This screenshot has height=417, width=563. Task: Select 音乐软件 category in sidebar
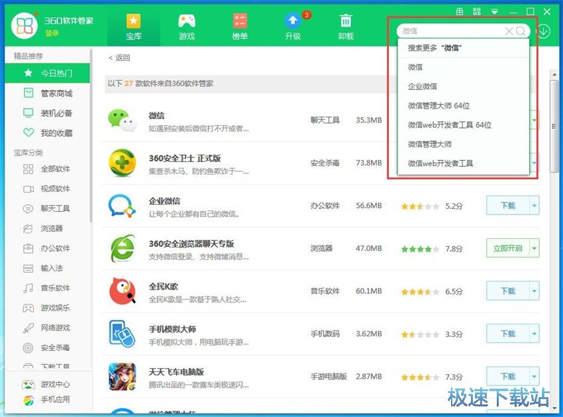(x=48, y=288)
